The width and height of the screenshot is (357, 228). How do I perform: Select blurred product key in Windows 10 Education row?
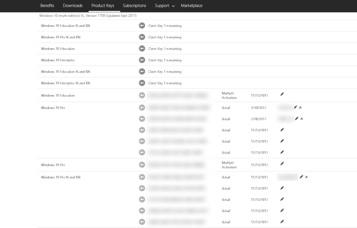pos(178,95)
